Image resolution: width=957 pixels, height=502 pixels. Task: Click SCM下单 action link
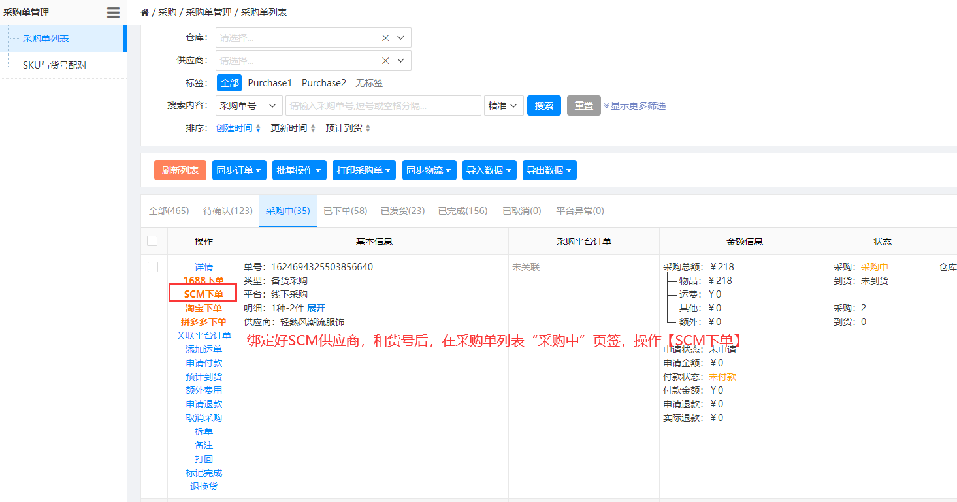click(x=204, y=294)
